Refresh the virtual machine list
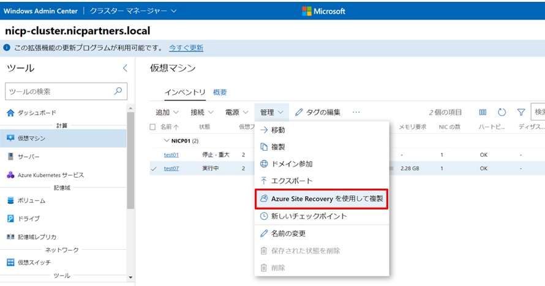 [502, 112]
